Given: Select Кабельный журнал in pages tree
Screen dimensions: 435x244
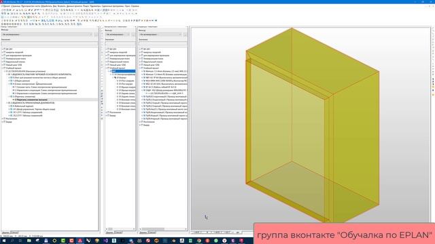Looking at the screenshot, I should coord(23,106).
